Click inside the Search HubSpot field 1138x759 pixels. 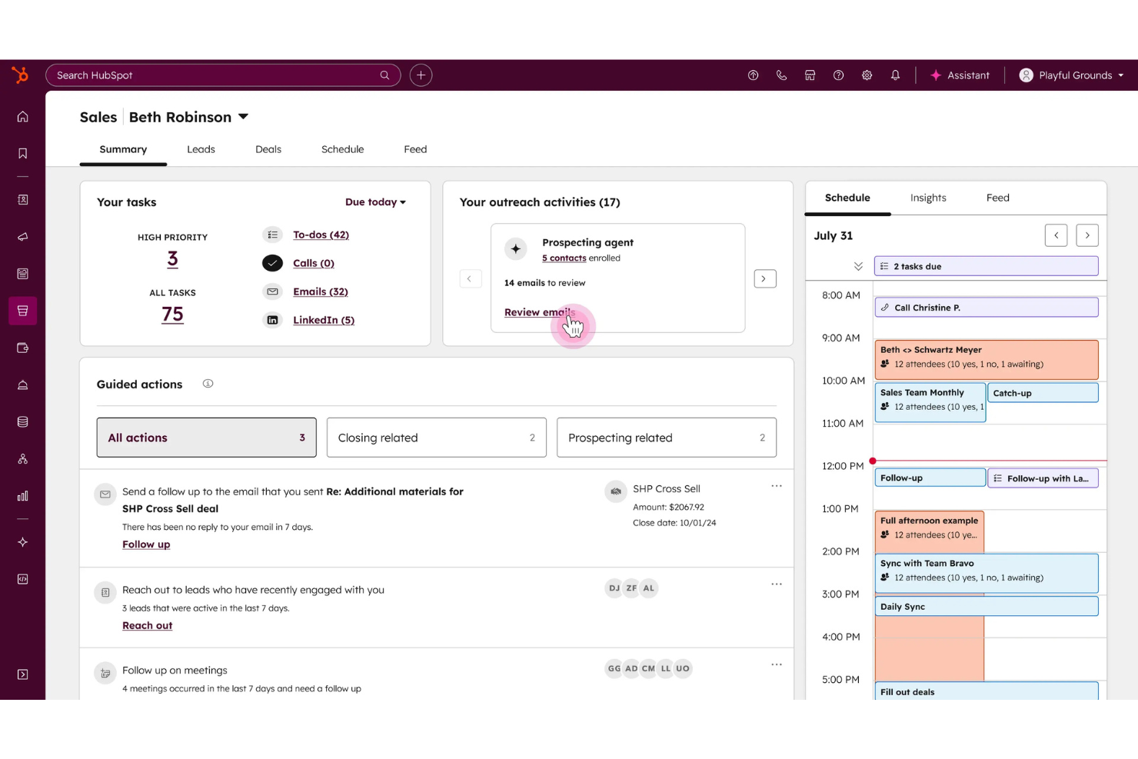tap(223, 75)
